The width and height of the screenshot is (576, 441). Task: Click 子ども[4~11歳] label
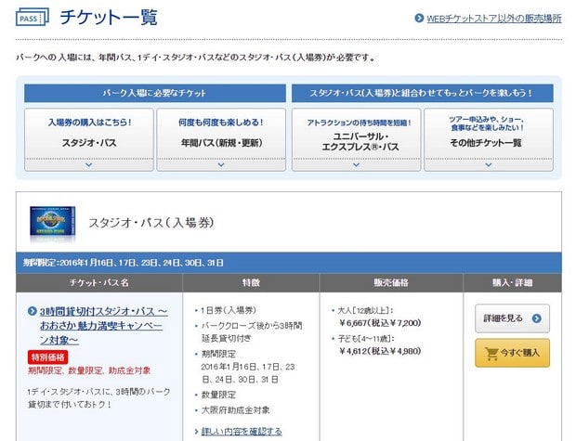click(x=366, y=338)
